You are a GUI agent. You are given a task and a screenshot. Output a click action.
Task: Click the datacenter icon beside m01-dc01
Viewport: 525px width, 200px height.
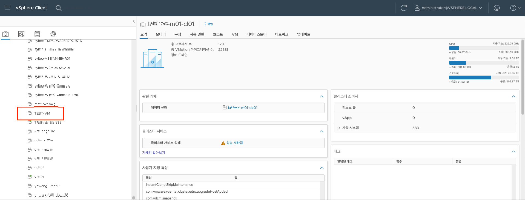click(x=225, y=108)
